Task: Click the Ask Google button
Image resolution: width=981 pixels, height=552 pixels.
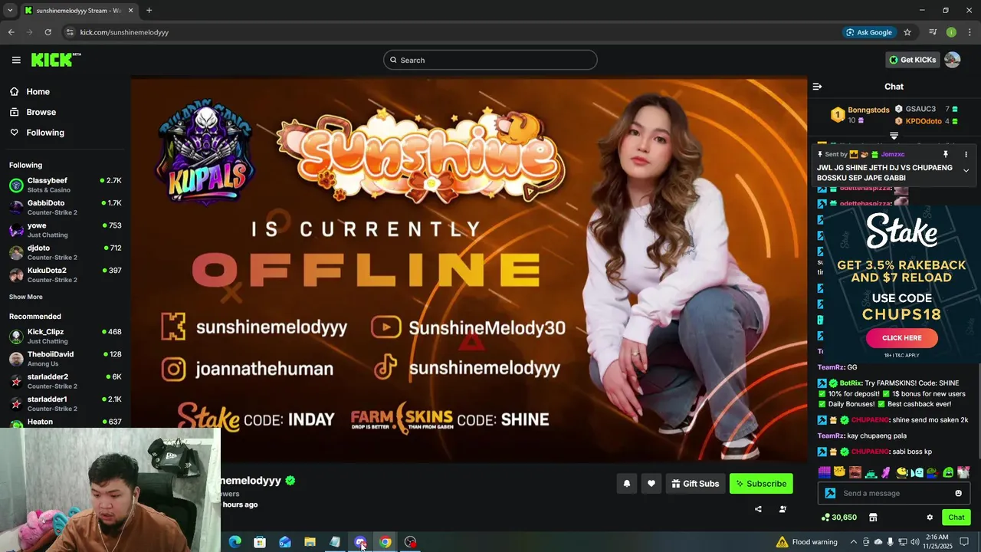Action: coord(869,32)
